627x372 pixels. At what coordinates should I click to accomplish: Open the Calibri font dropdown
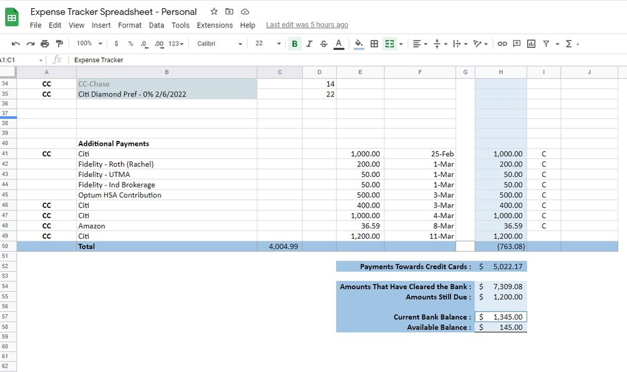point(220,44)
